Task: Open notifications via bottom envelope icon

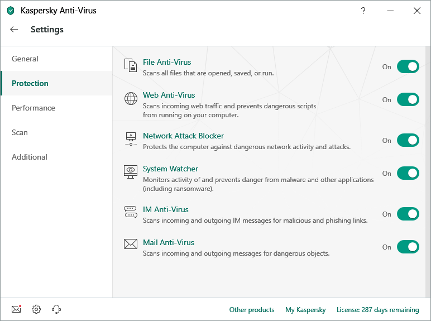Action: pos(16,309)
